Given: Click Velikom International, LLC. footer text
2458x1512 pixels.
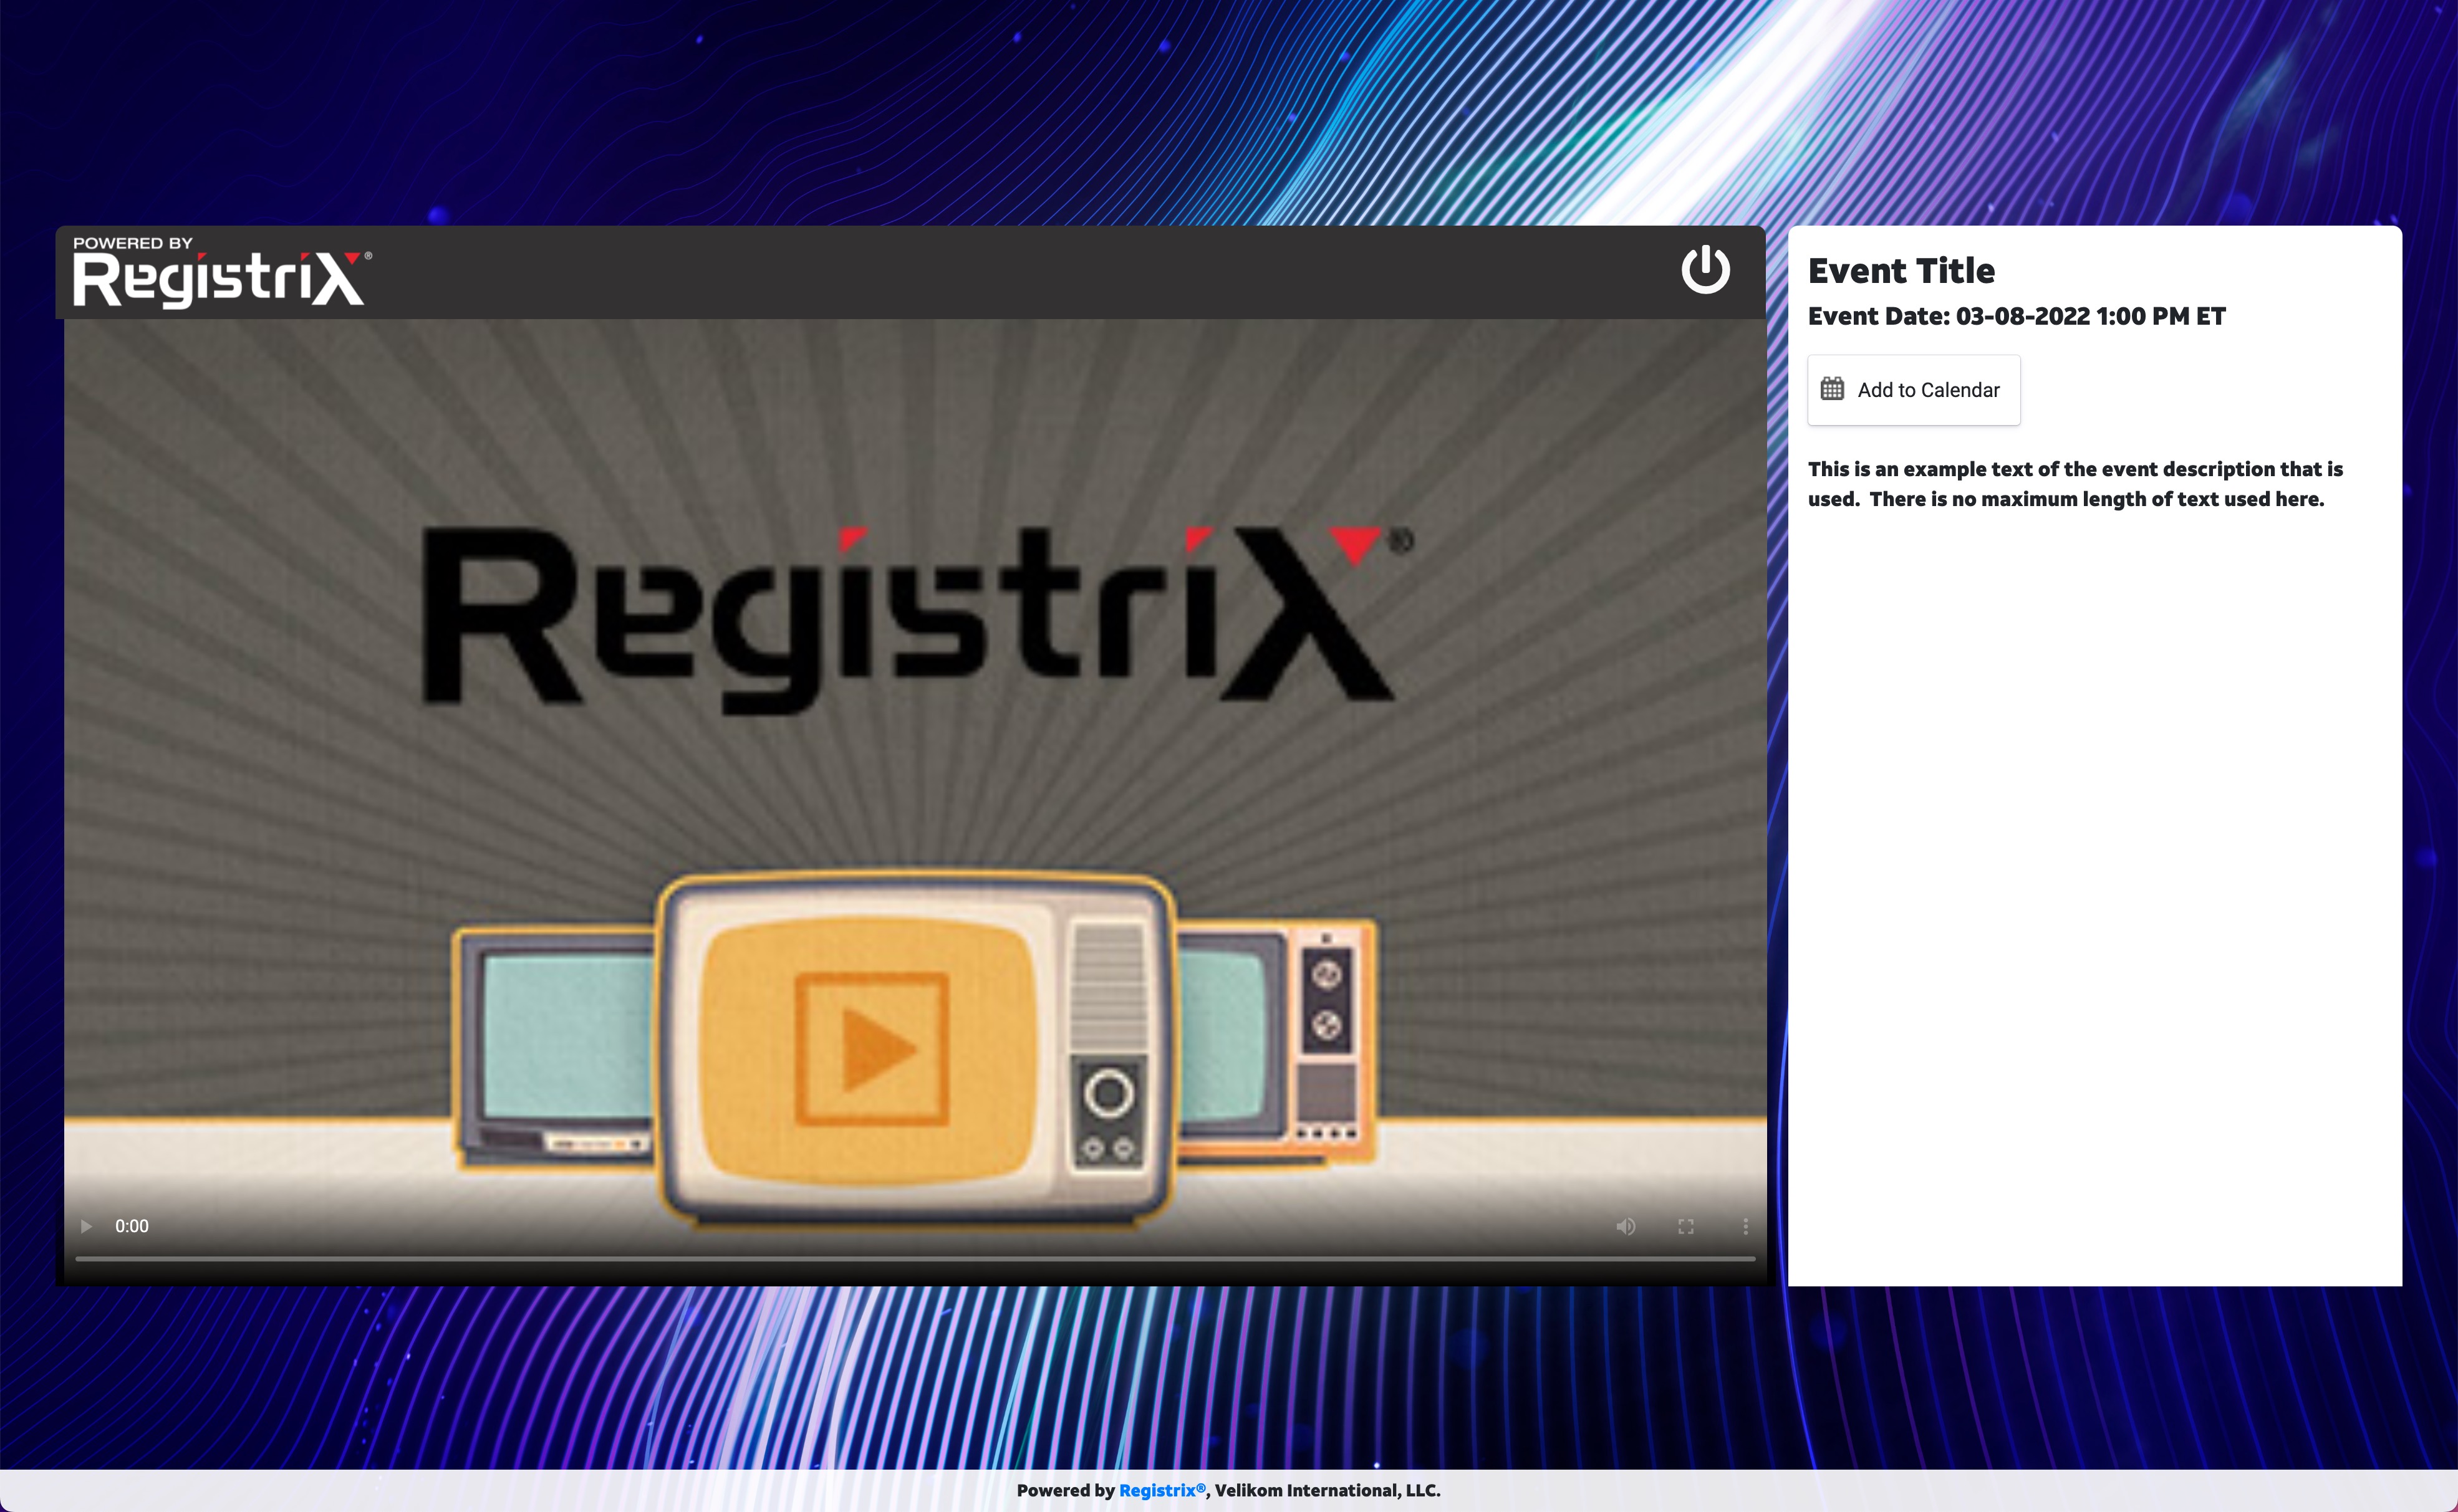Looking at the screenshot, I should 1328,1490.
